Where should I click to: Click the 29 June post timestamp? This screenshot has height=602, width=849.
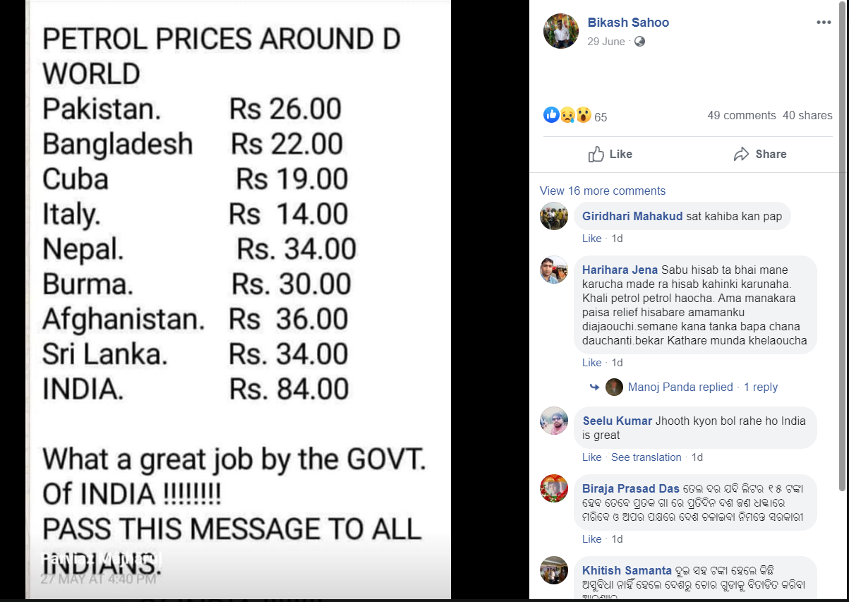tap(606, 42)
